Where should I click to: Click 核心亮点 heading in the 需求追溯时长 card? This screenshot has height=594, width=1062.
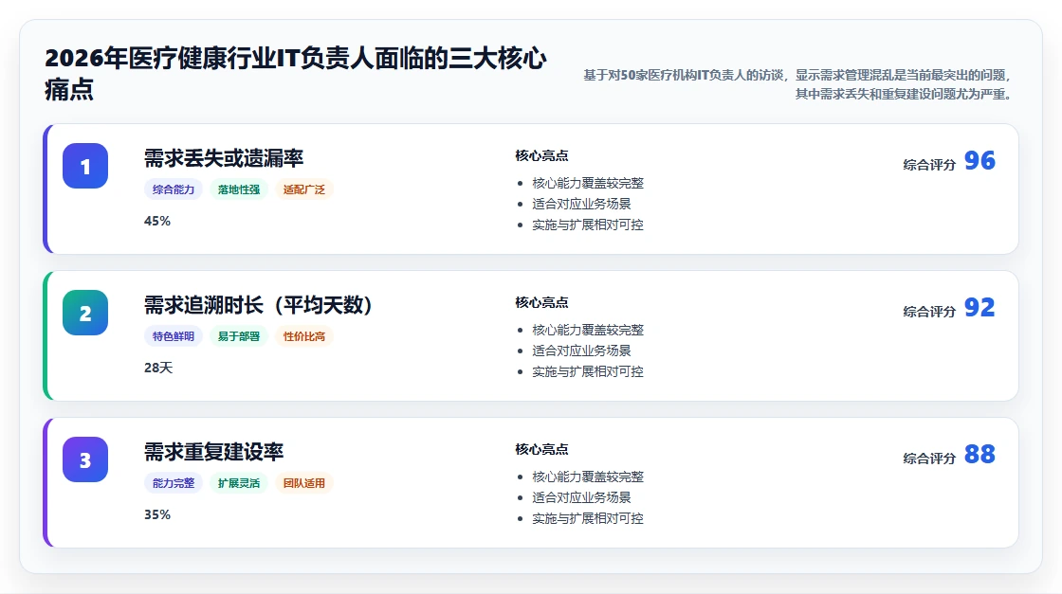(x=541, y=302)
